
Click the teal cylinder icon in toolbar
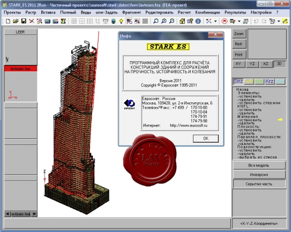pos(113,21)
